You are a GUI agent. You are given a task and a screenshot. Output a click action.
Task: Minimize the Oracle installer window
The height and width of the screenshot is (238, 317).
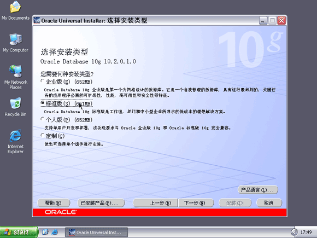coord(263,20)
